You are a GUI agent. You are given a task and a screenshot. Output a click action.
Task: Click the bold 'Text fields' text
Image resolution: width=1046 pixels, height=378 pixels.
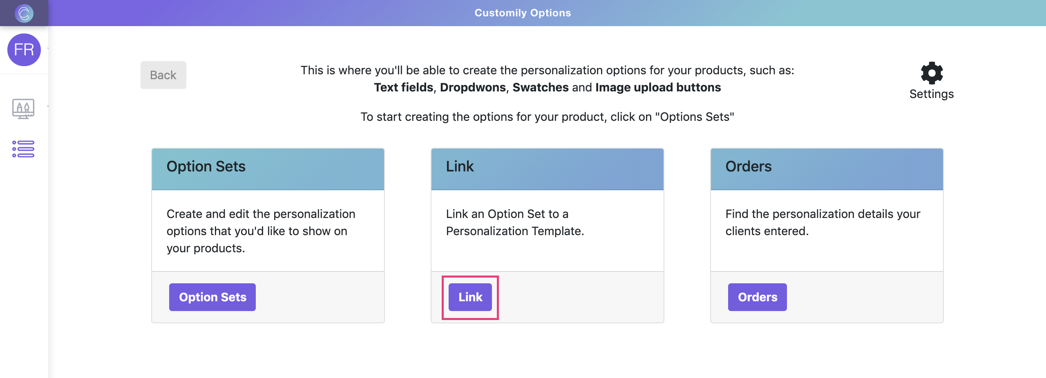[x=403, y=87]
